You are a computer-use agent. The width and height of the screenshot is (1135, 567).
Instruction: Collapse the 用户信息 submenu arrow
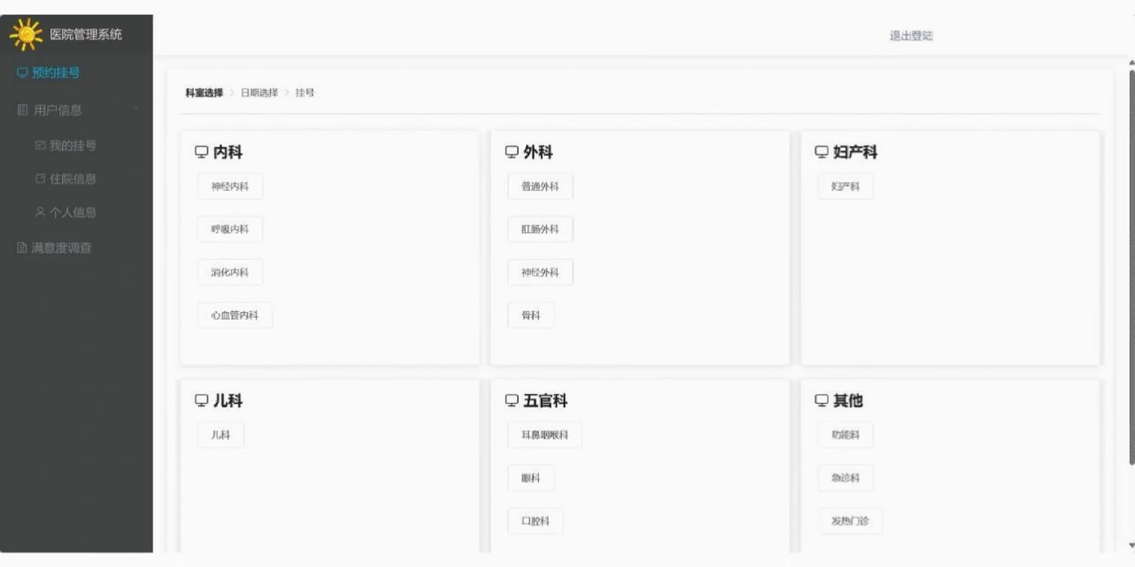tap(135, 109)
